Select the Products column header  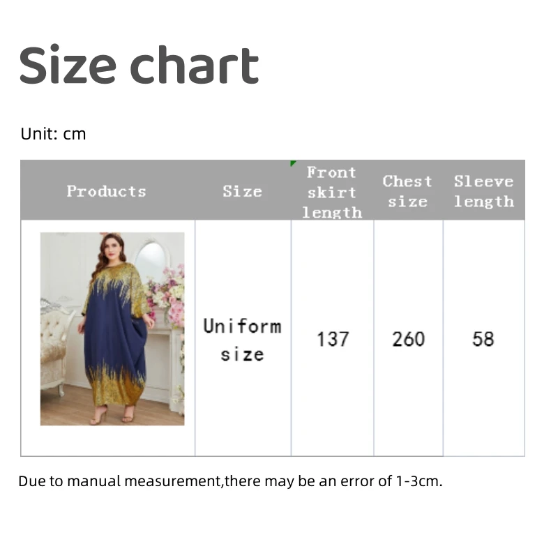point(107,191)
